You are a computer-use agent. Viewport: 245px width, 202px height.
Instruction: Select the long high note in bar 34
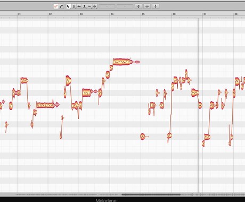pos(123,62)
